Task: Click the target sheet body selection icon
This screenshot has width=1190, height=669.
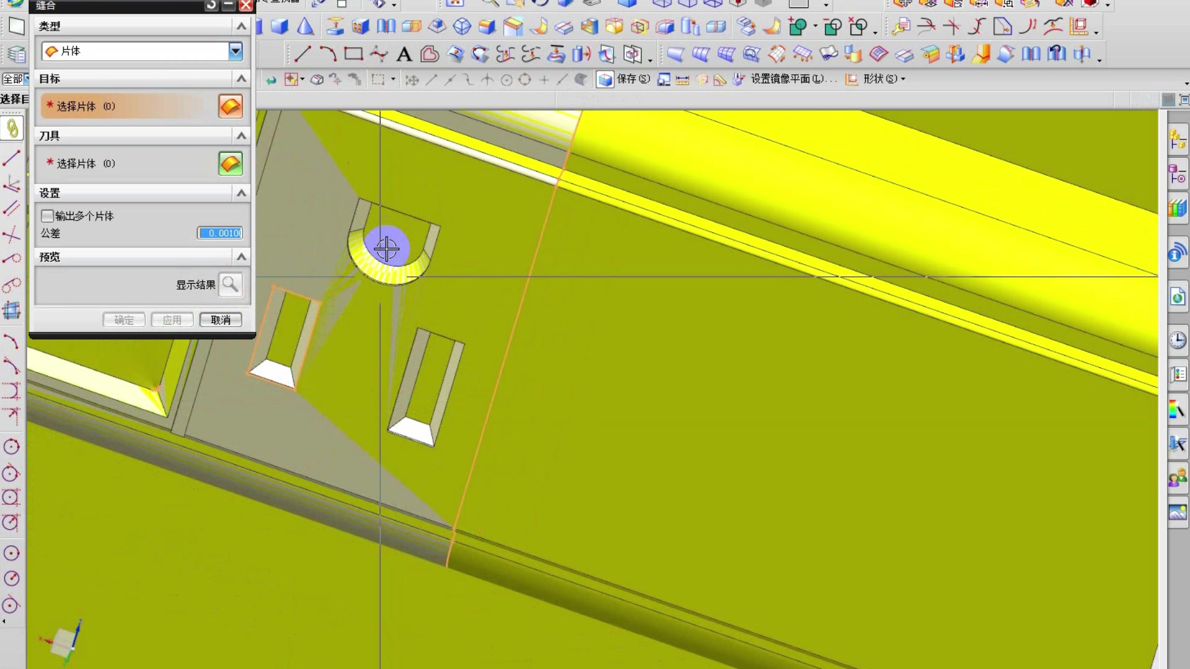Action: point(230,107)
